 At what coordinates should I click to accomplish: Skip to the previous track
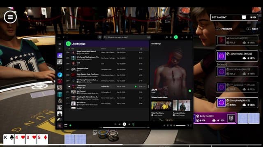(x=120, y=124)
